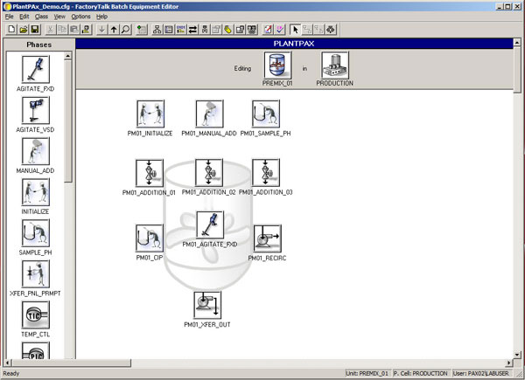This screenshot has width=525, height=380.
Task: Open the View menu
Action: [x=59, y=17]
